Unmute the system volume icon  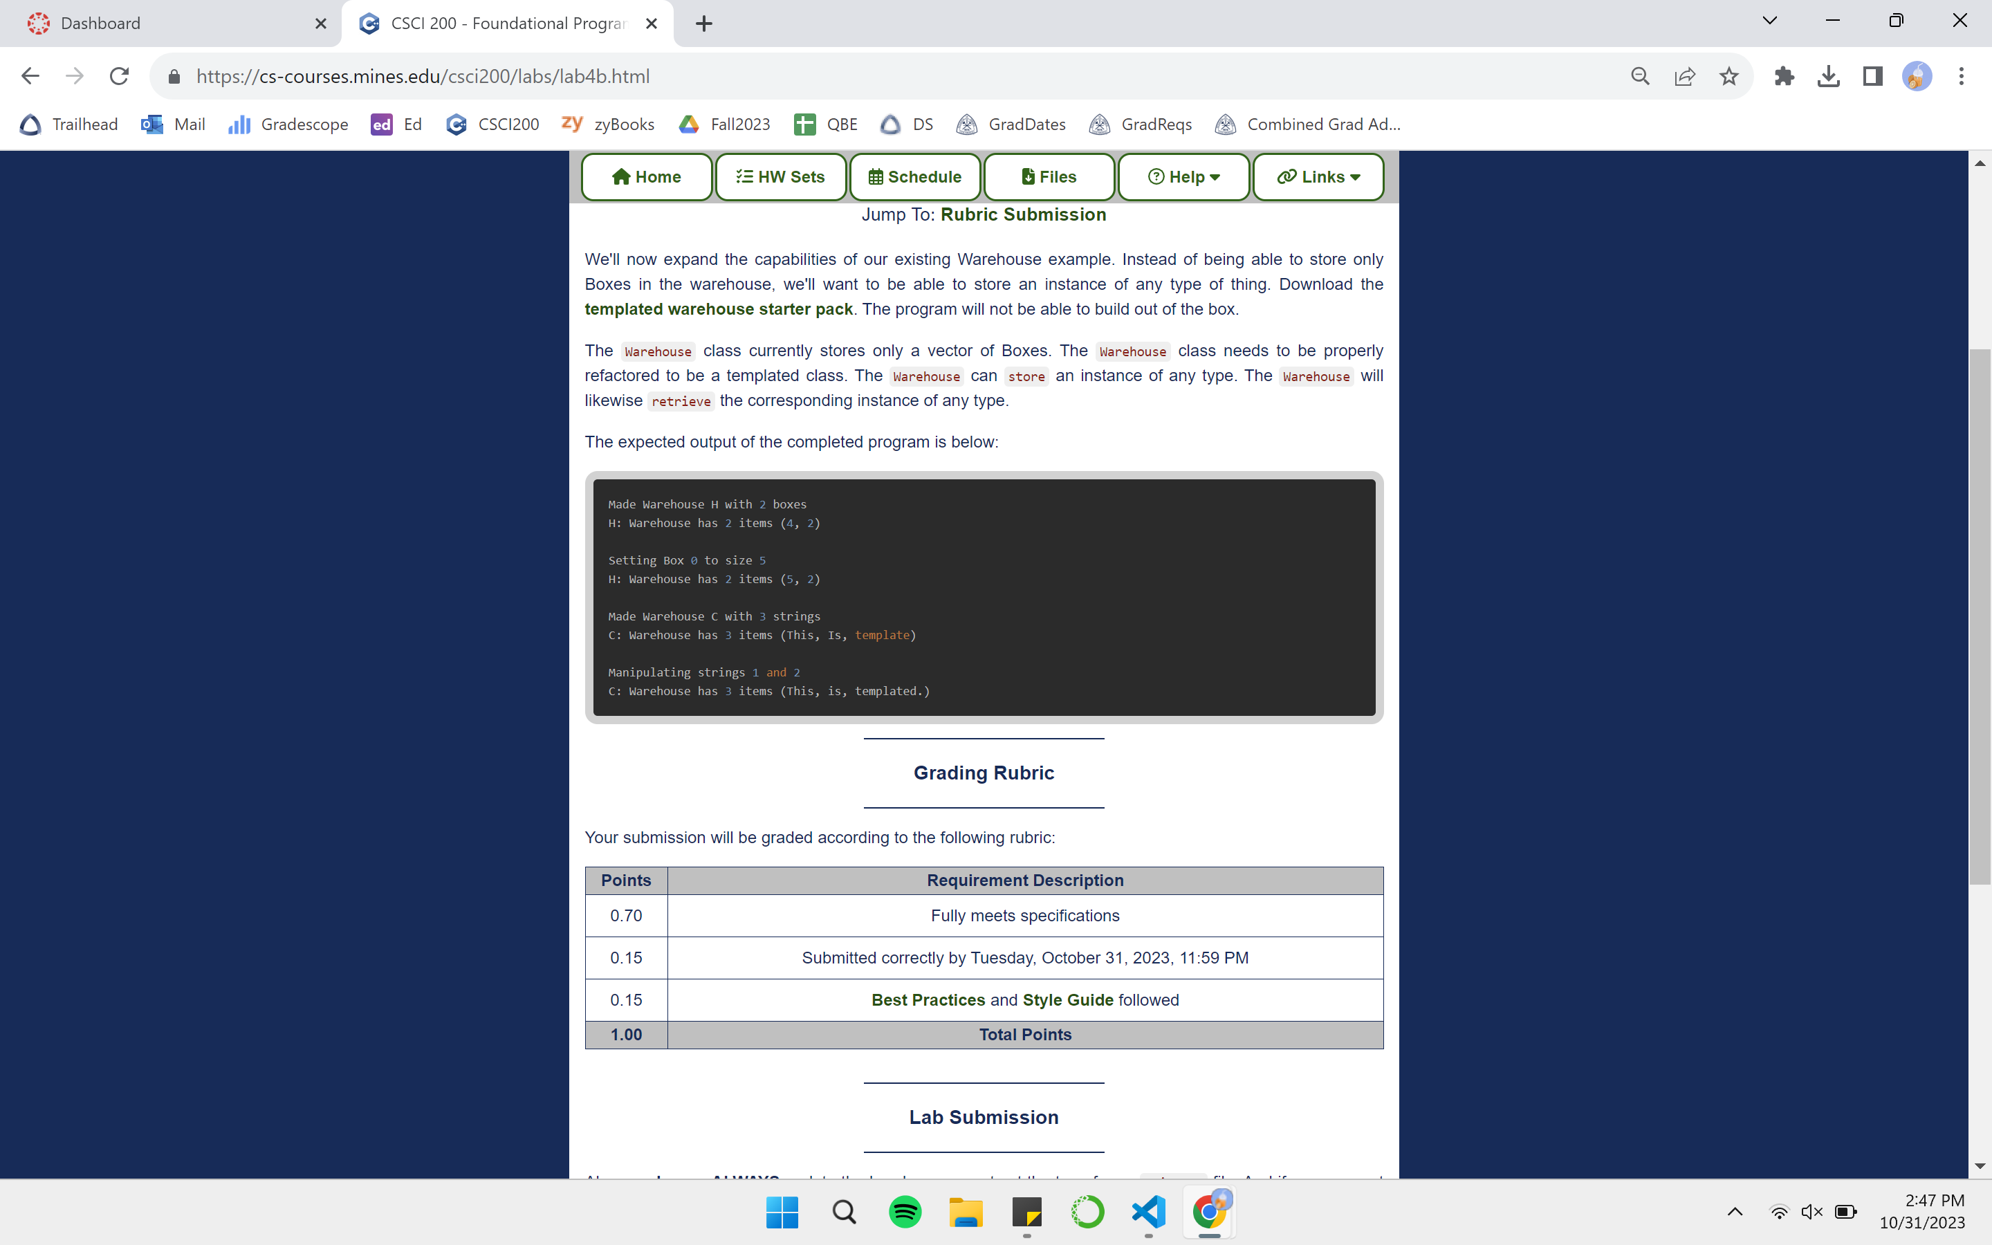click(x=1811, y=1211)
